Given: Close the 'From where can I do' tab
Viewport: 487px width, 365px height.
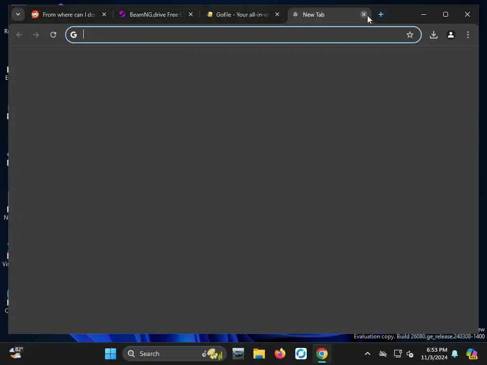Looking at the screenshot, I should point(104,15).
